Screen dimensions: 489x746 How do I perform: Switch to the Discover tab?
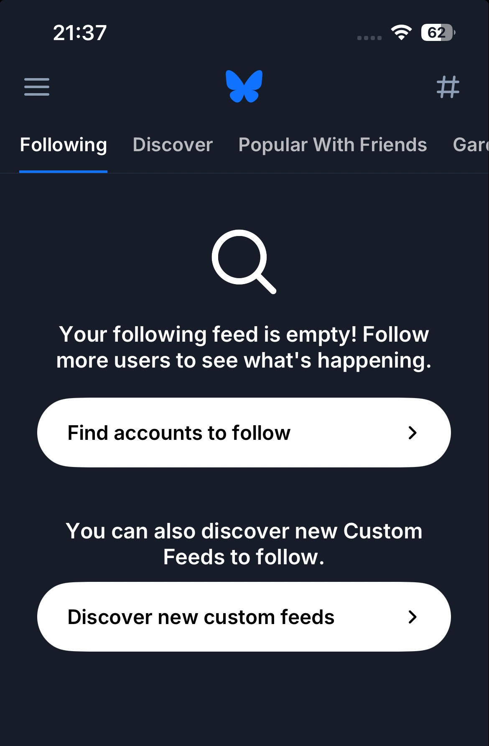click(x=173, y=145)
